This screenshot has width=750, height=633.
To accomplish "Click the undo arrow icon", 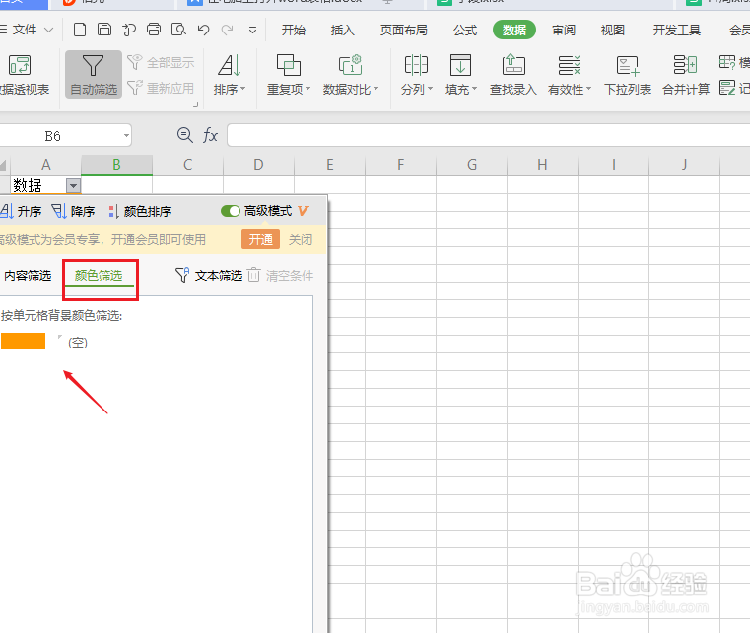I will 203,30.
